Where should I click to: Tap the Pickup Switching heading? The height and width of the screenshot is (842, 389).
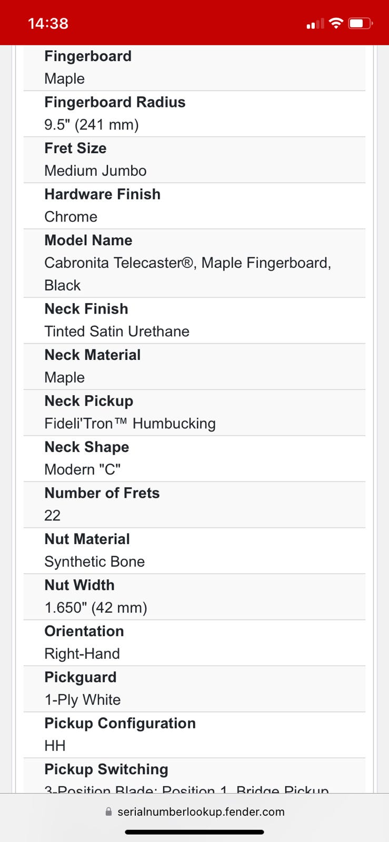(106, 769)
